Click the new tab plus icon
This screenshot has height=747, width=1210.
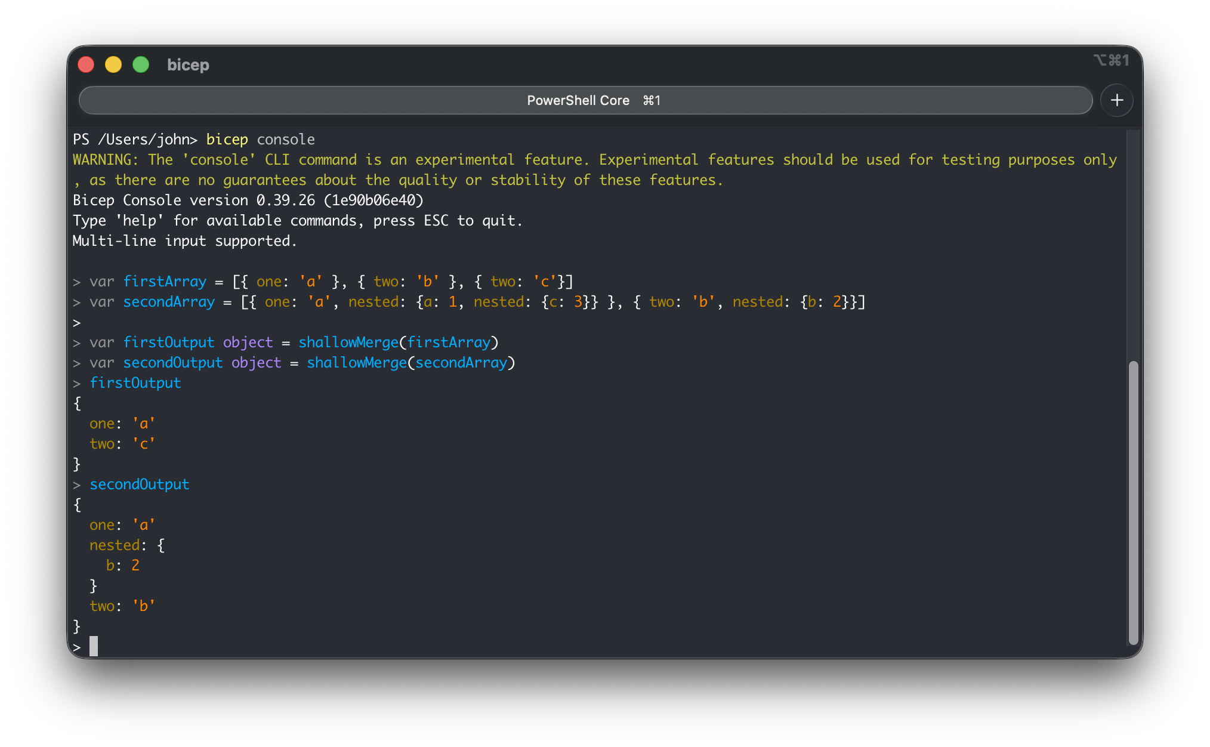1116,100
